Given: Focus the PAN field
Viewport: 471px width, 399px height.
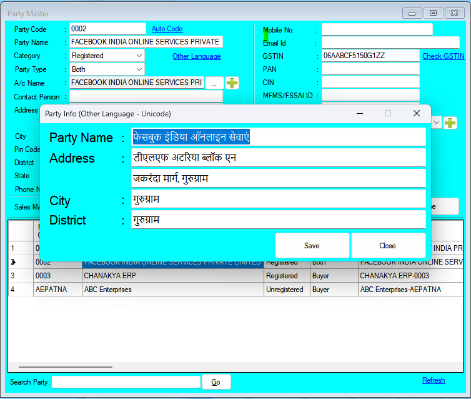Looking at the screenshot, I should [370, 69].
